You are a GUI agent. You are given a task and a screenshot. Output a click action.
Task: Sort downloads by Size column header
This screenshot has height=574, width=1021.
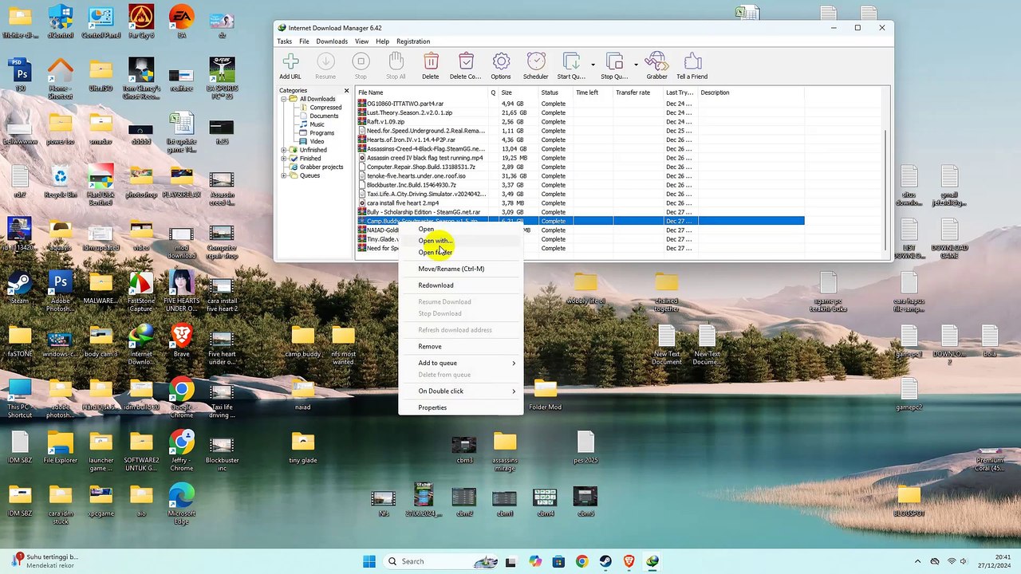518,92
